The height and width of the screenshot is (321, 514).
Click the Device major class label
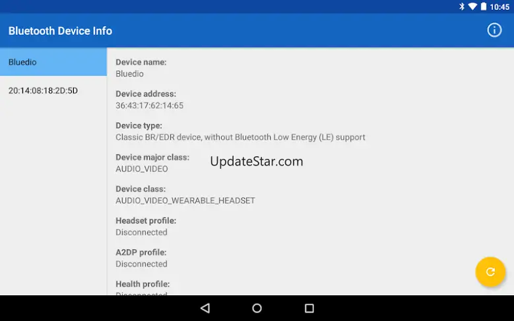tap(152, 158)
